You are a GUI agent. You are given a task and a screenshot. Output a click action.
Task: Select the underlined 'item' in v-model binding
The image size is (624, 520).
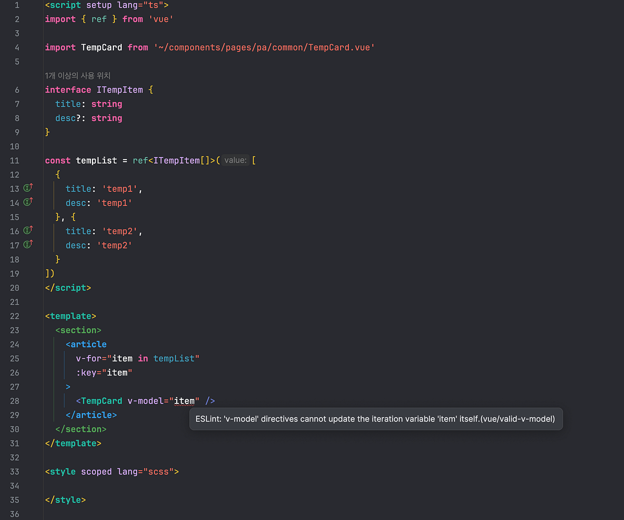coord(185,400)
